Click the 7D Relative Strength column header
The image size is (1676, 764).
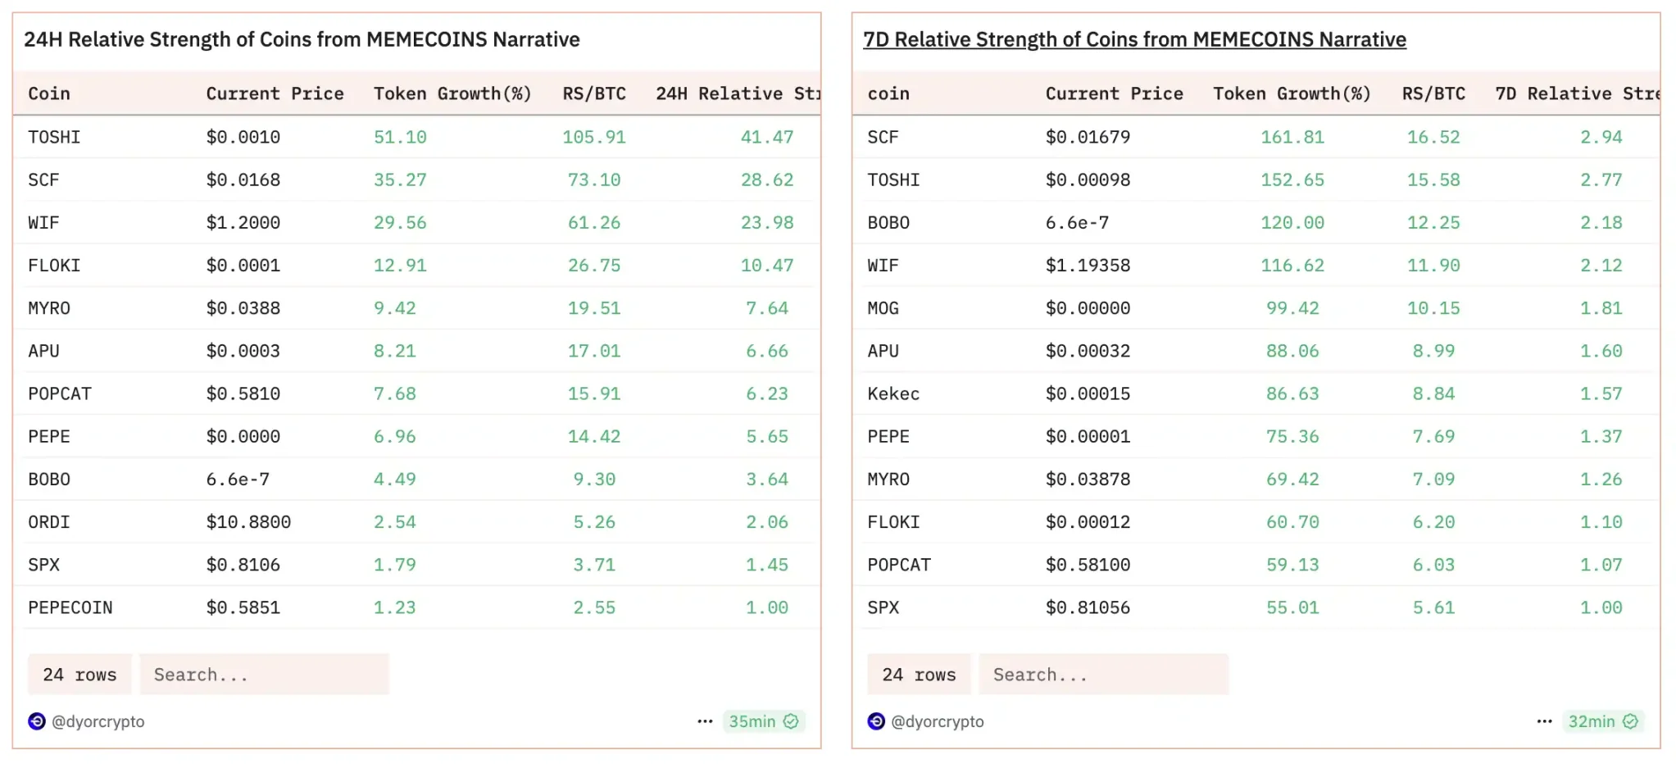point(1575,93)
